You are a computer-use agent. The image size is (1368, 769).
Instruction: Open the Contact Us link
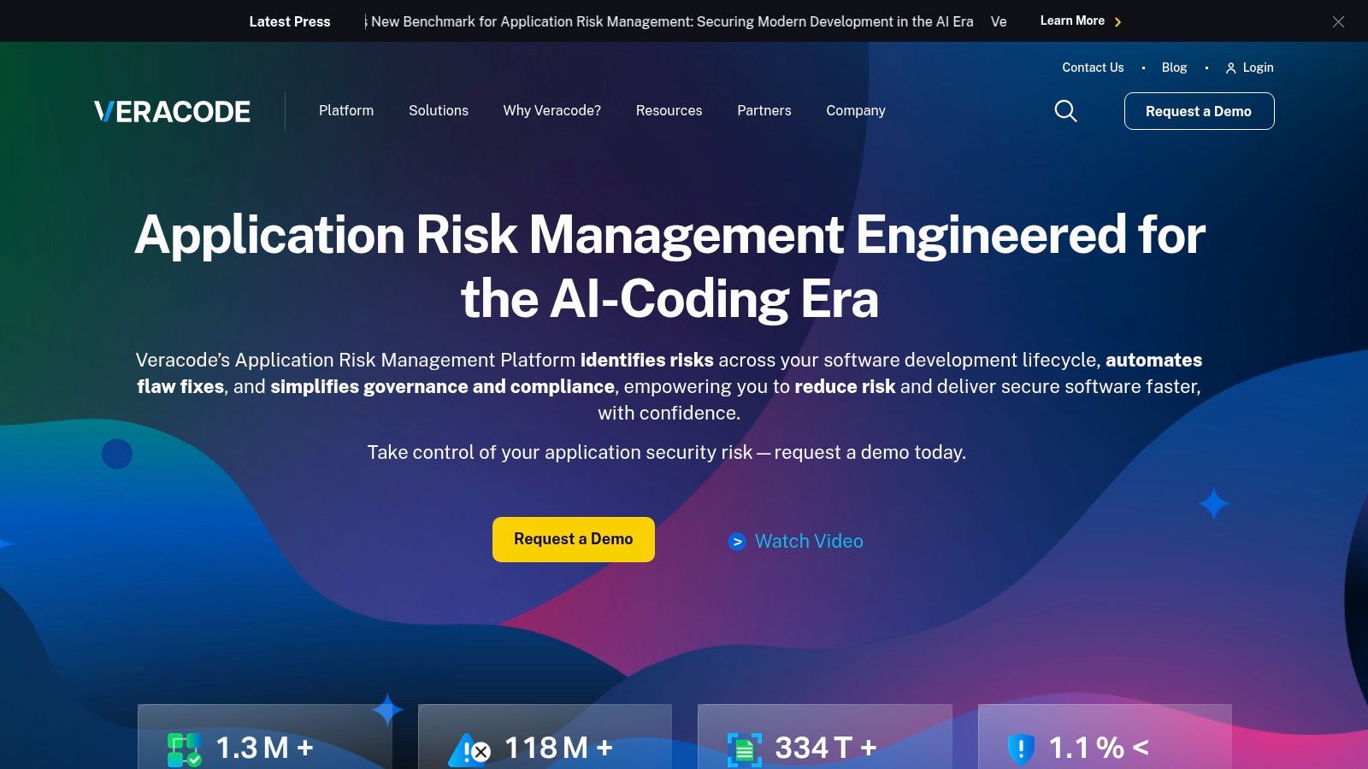point(1093,68)
